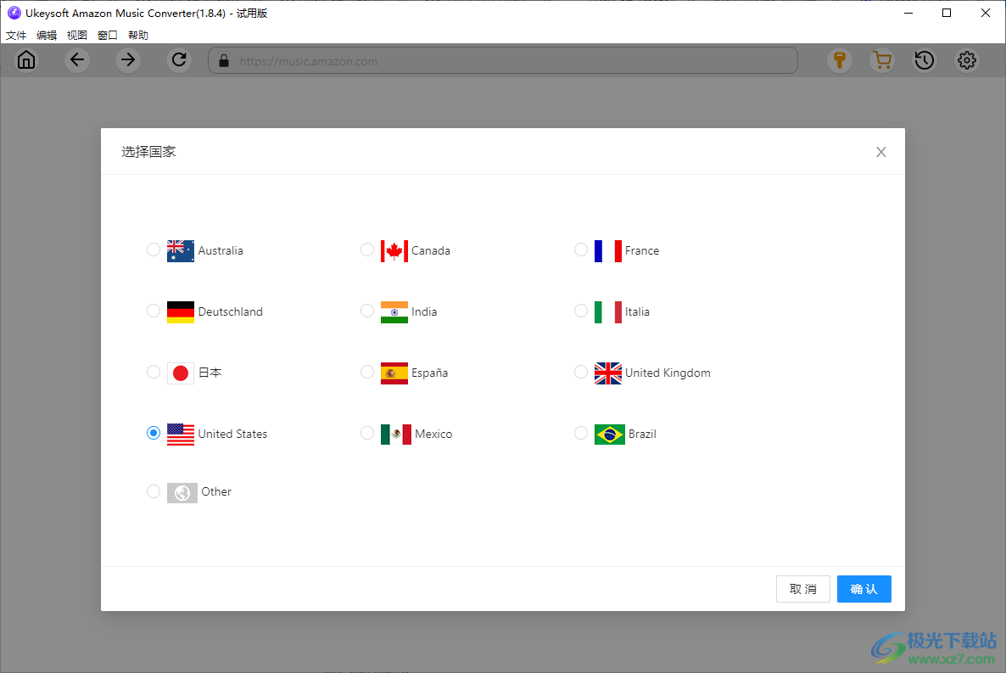Click the Italia country label
The image size is (1006, 673).
click(638, 311)
